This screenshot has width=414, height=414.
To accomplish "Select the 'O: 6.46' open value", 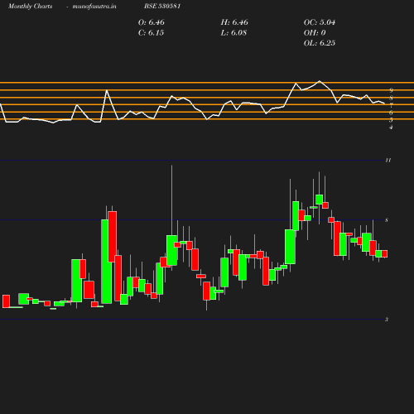I will [152, 22].
